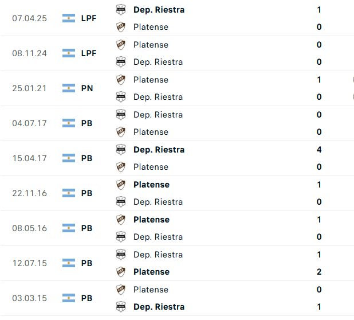
Task: Select bold Platense name in 08.05.16 match
Action: (x=151, y=220)
